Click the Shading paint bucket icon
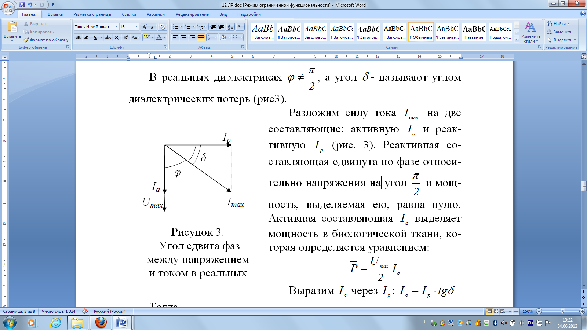 (223, 37)
